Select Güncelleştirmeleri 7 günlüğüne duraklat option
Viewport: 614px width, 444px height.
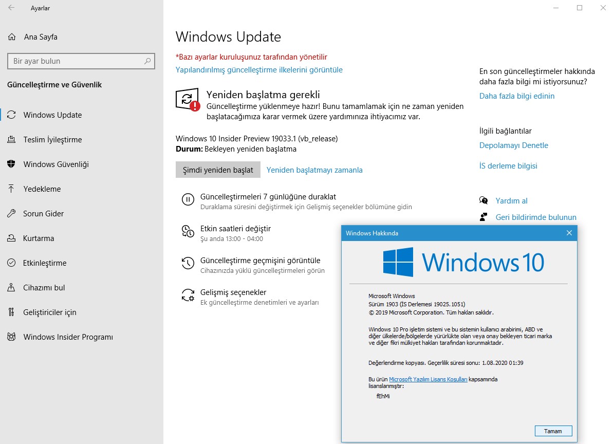click(x=297, y=201)
